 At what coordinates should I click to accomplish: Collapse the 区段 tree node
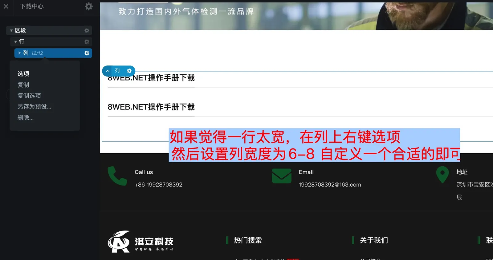point(11,30)
